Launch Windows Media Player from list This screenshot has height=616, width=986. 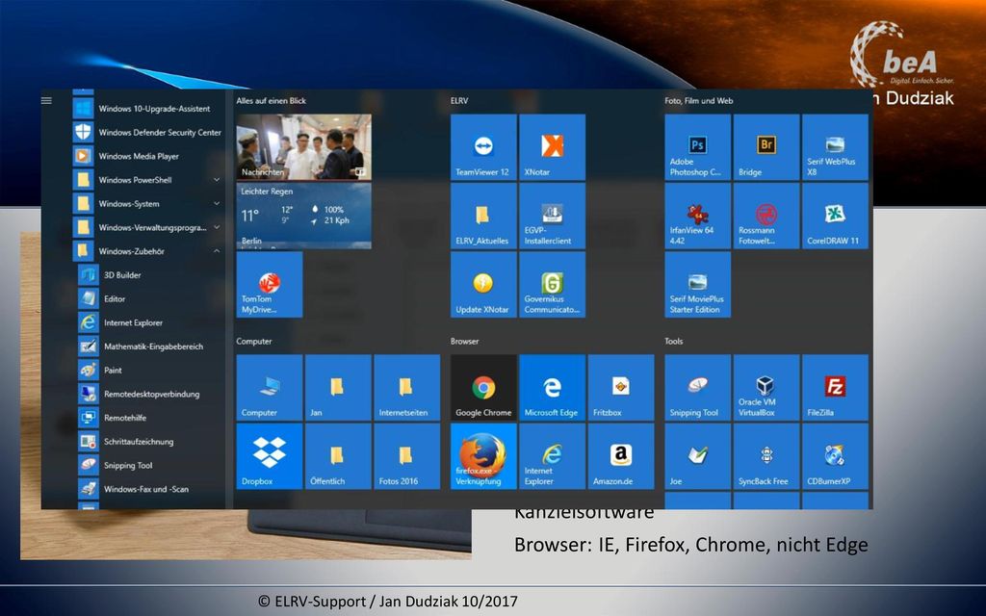point(148,157)
